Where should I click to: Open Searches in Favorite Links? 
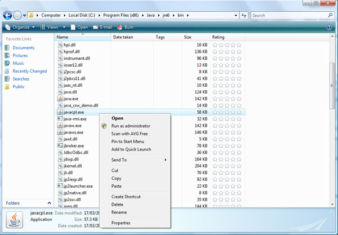click(21, 79)
